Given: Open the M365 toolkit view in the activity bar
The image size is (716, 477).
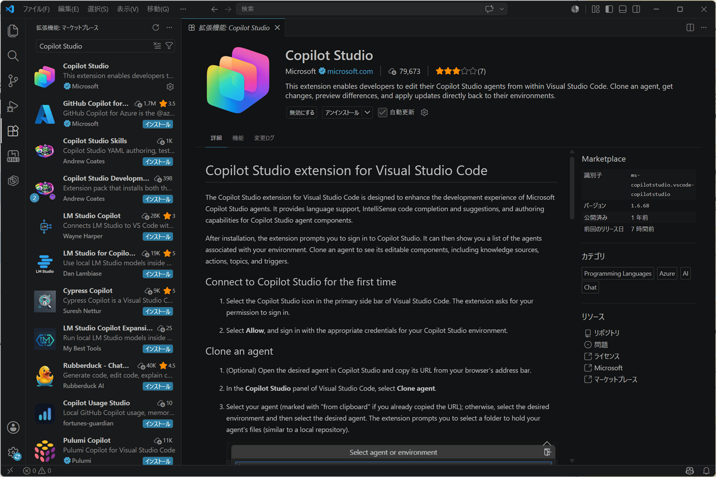Looking at the screenshot, I should 13,156.
